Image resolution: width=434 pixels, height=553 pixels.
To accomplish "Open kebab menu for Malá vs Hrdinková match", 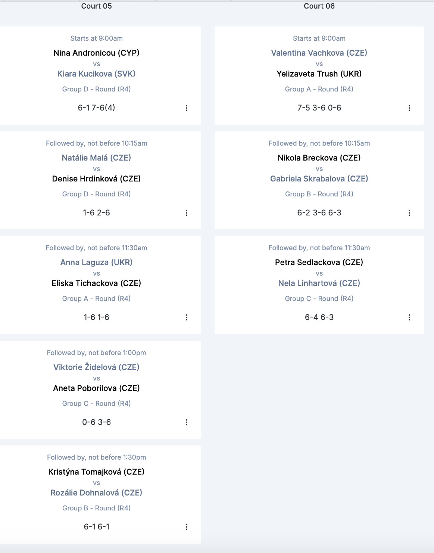I will tap(187, 213).
